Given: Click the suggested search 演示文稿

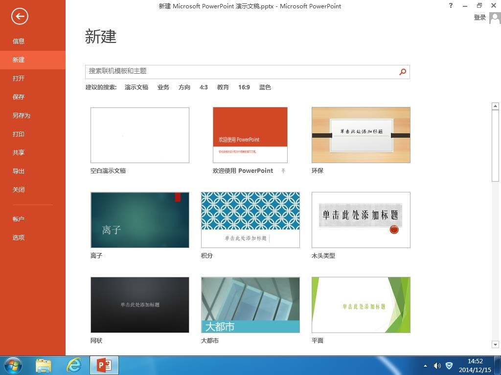Looking at the screenshot, I should [x=136, y=87].
